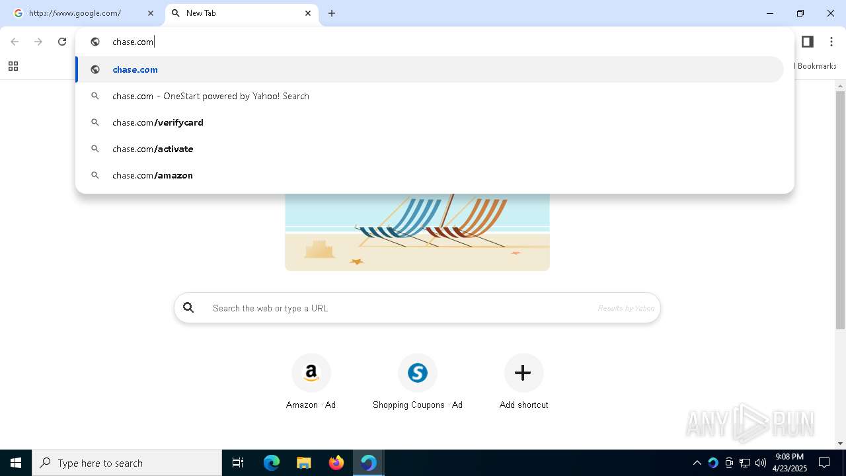846x476 pixels.
Task: Click the 'Results by Yahoo' label
Action: pyautogui.click(x=626, y=308)
